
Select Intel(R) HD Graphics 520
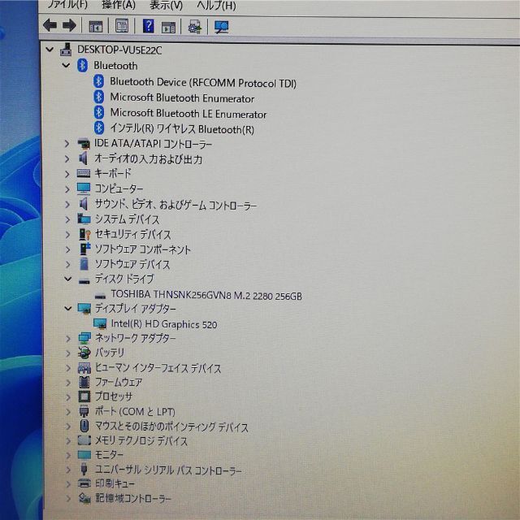click(x=164, y=323)
